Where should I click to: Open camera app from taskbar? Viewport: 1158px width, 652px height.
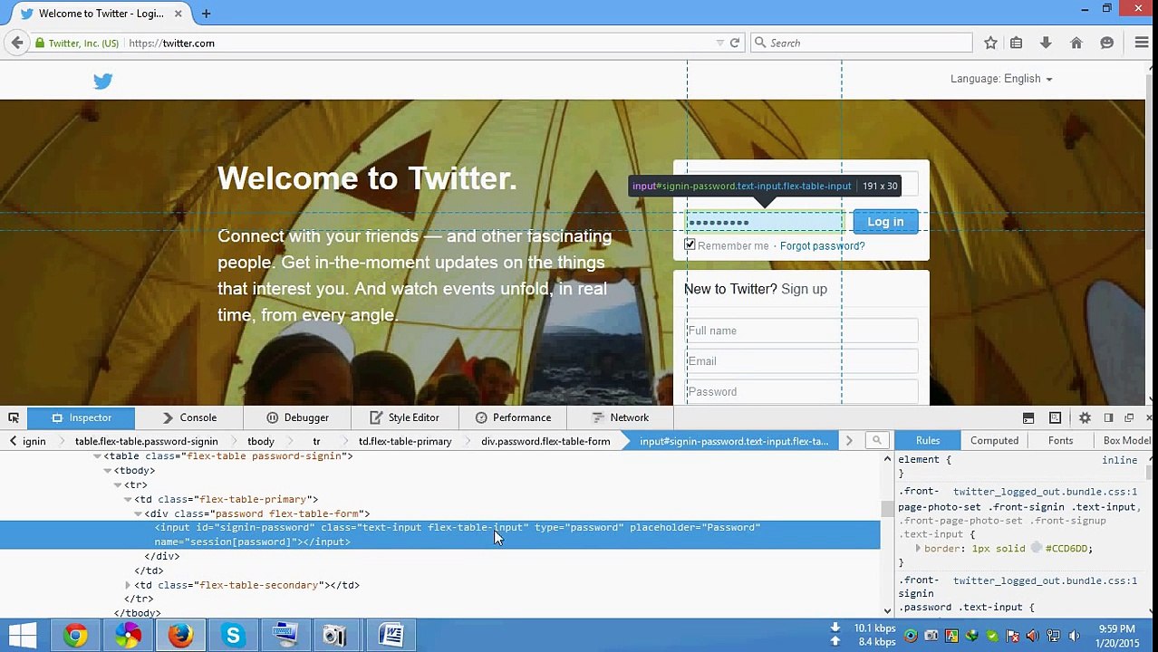[x=335, y=636]
